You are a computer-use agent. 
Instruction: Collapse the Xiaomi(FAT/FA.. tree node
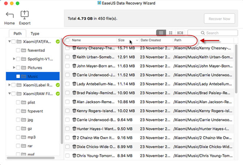(10, 42)
